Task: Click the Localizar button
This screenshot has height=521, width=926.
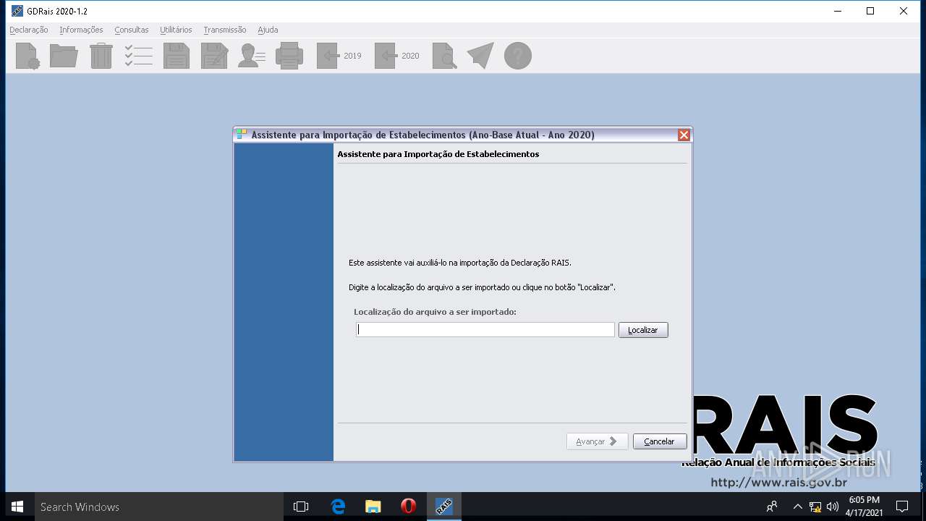Action: (x=643, y=330)
